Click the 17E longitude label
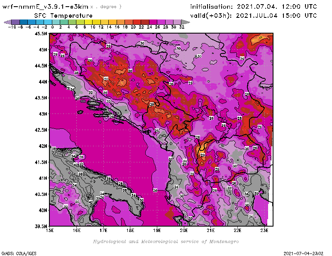 pyautogui.click(x=103, y=230)
